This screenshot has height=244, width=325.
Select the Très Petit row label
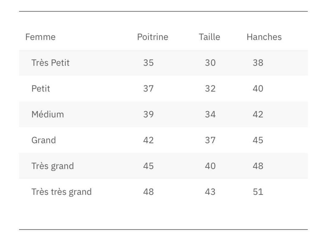click(x=50, y=63)
